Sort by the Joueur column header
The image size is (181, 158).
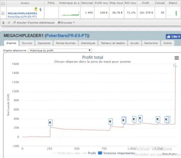pos(25,3)
